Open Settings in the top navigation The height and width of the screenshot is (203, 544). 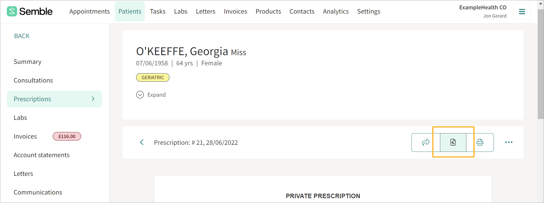click(x=369, y=11)
